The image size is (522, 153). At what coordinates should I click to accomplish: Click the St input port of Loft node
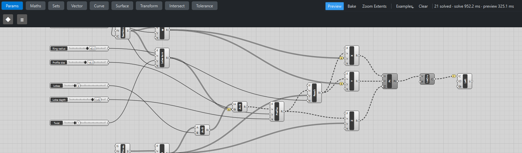(x=457, y=86)
